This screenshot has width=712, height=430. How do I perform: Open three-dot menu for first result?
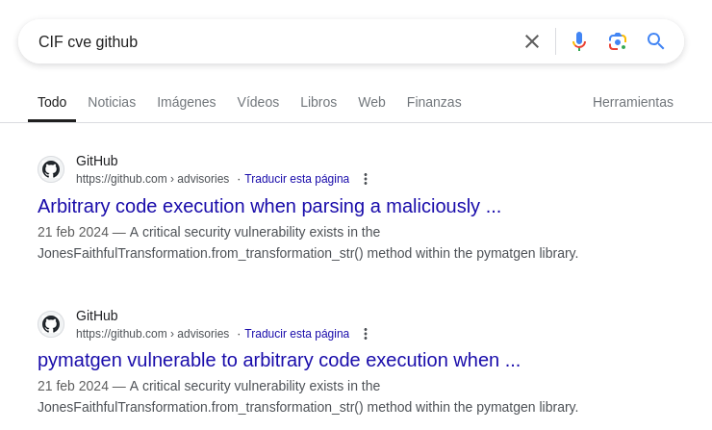click(366, 179)
